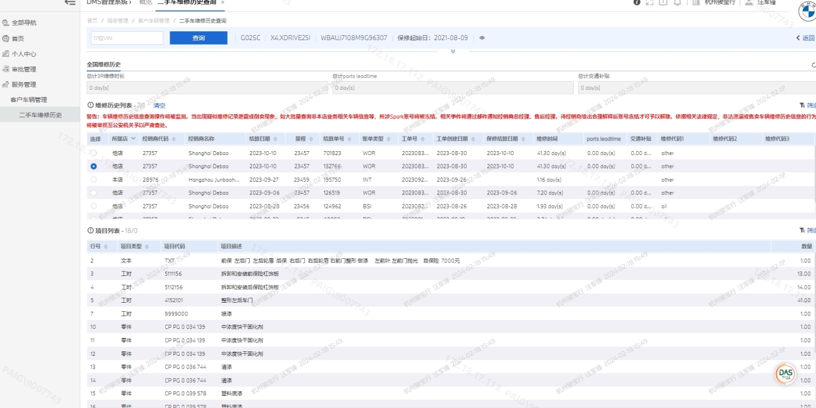This screenshot has height=408, width=816.
Task: Click the 清空 link beside 维修历史列表
Action: pyautogui.click(x=159, y=105)
